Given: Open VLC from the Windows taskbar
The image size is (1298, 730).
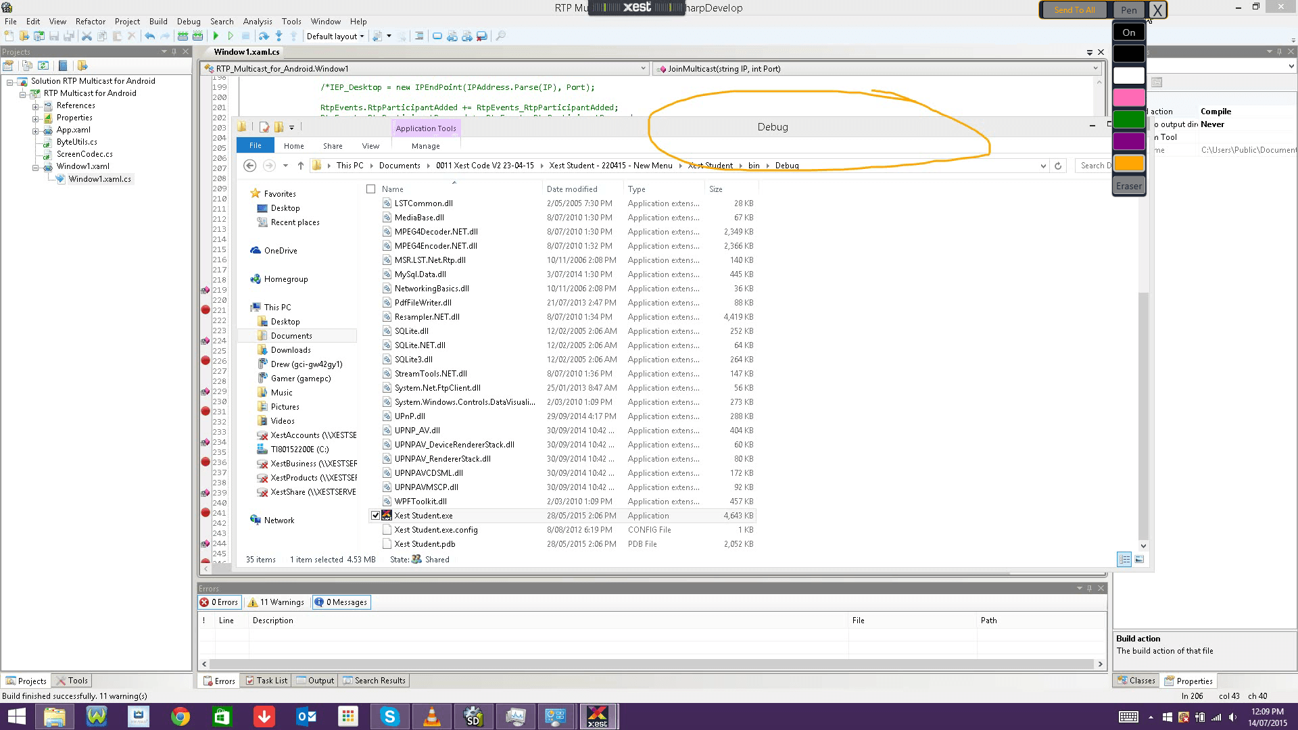Looking at the screenshot, I should (431, 716).
